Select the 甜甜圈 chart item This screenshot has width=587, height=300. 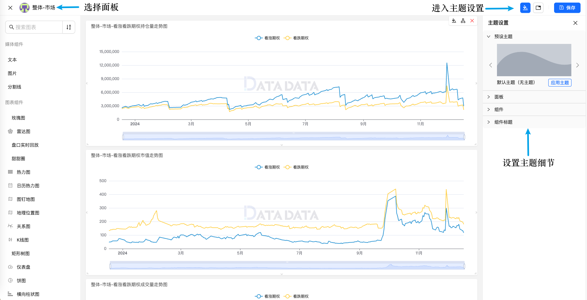18,159
